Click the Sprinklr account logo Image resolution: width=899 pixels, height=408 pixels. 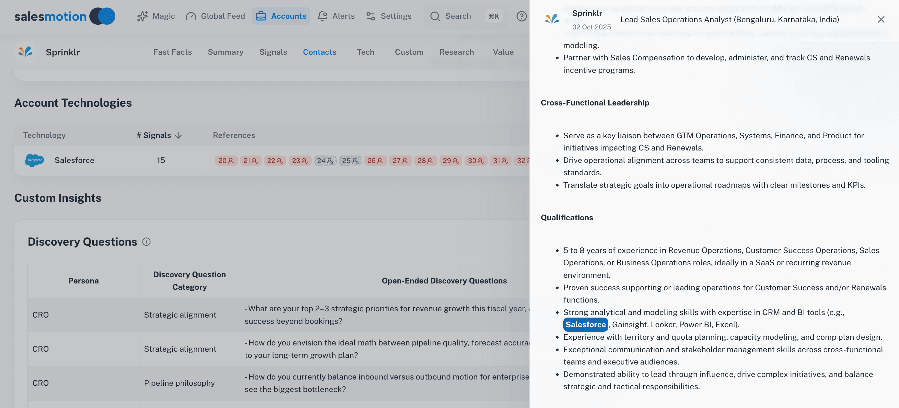coord(26,52)
